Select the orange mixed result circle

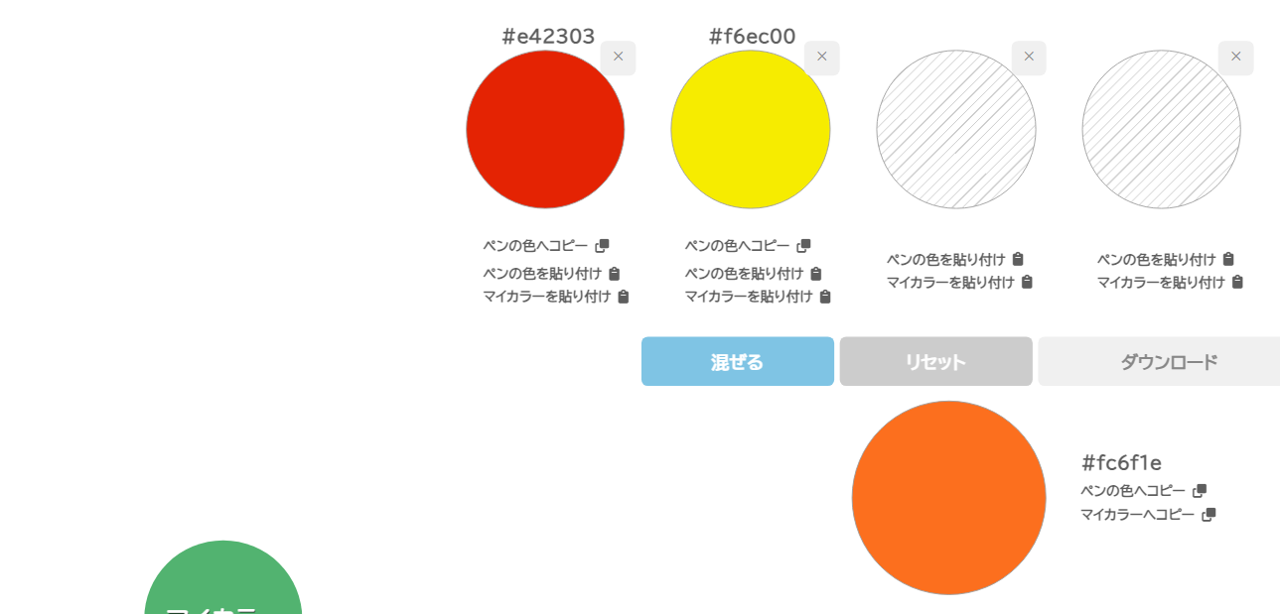click(x=948, y=498)
